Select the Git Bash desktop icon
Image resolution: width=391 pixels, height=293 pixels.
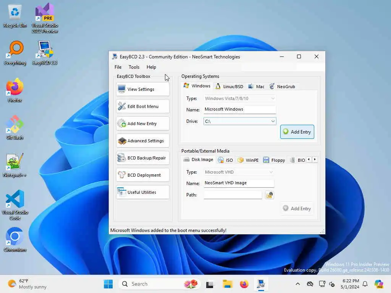(x=15, y=128)
